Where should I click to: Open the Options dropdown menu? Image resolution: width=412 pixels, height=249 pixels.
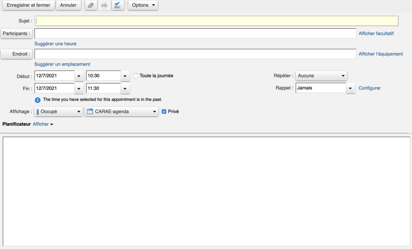pyautogui.click(x=143, y=5)
